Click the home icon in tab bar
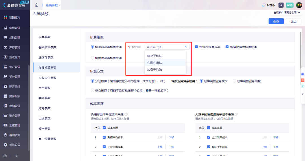This screenshot has height=161, width=305. (36, 5)
